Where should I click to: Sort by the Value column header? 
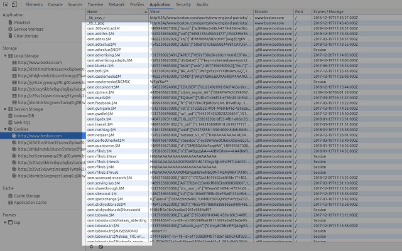[x=201, y=12]
